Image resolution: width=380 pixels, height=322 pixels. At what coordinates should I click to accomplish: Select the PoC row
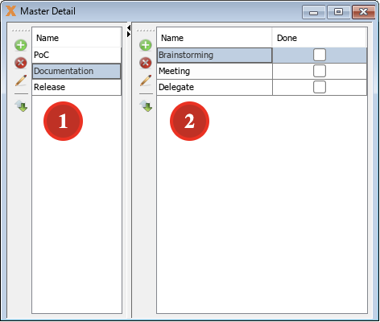76,55
